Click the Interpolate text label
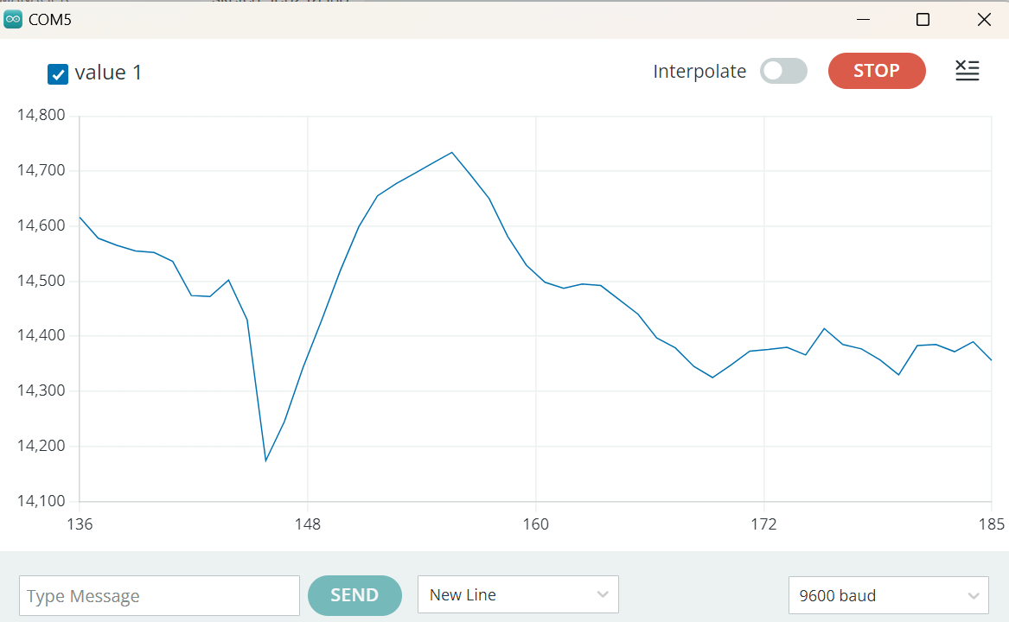This screenshot has width=1009, height=622. pyautogui.click(x=699, y=72)
